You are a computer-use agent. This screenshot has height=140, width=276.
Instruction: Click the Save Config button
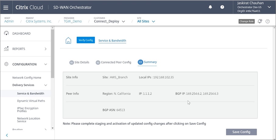pyautogui.click(x=241, y=132)
